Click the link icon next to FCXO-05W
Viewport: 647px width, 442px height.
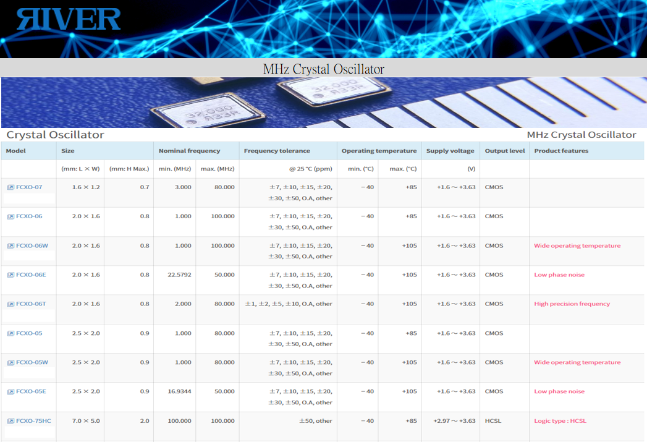coord(11,363)
